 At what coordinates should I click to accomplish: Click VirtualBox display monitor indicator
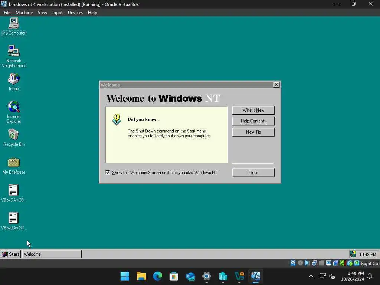click(x=329, y=263)
